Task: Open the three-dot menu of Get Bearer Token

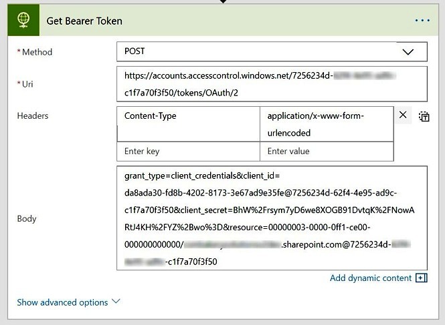Action: coord(422,21)
